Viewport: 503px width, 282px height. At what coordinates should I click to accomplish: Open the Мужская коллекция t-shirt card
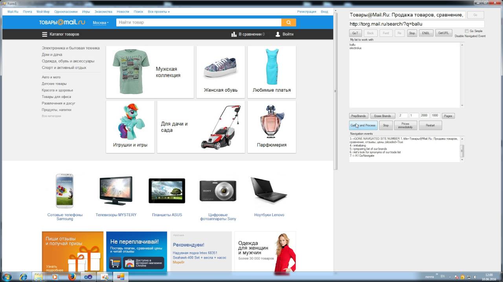coord(150,72)
